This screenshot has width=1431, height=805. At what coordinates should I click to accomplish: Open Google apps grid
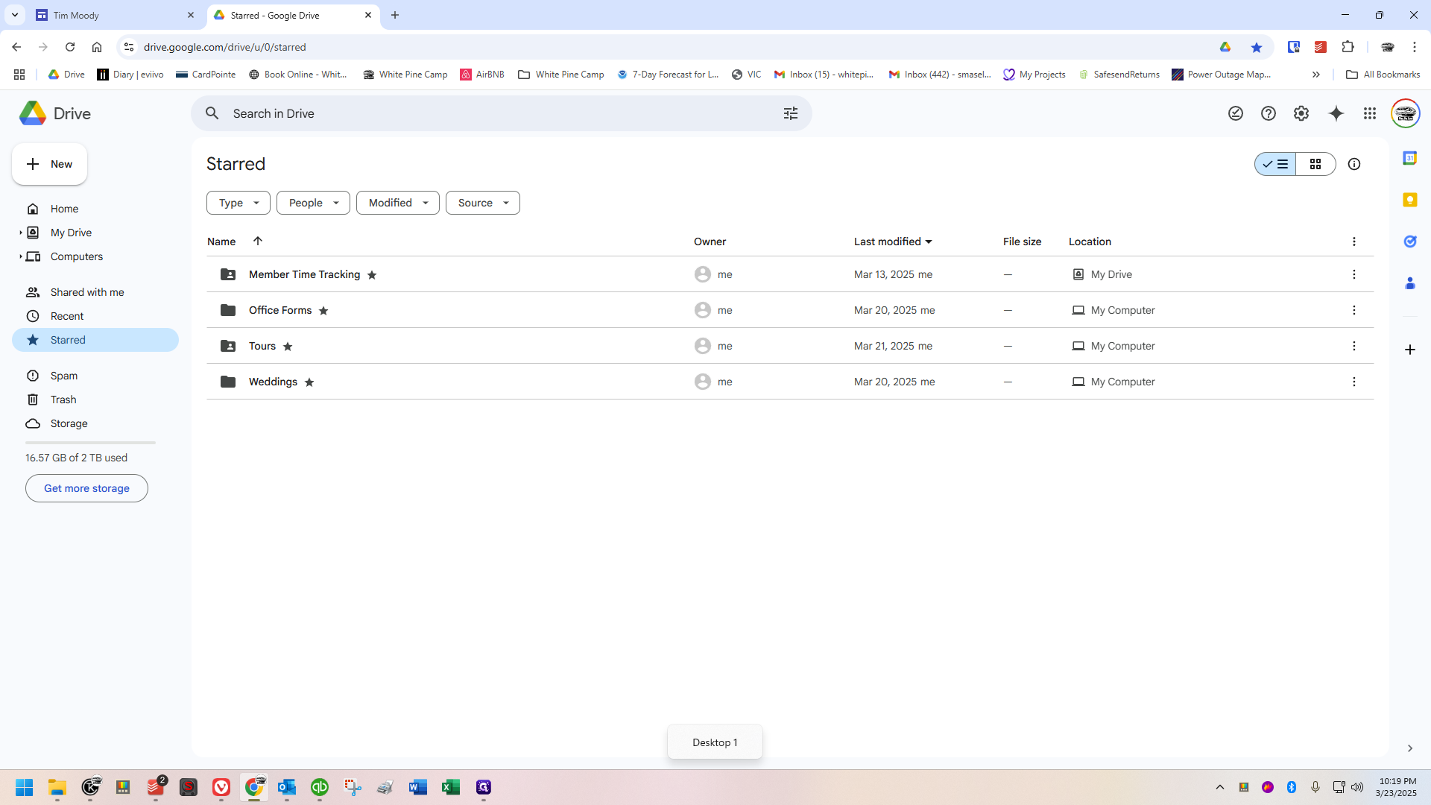[x=1369, y=113]
